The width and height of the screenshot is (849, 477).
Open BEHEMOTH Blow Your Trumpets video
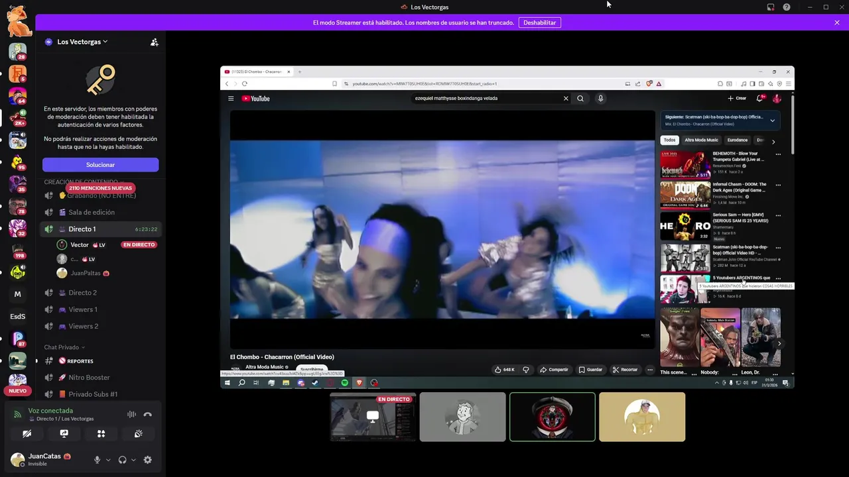click(719, 164)
